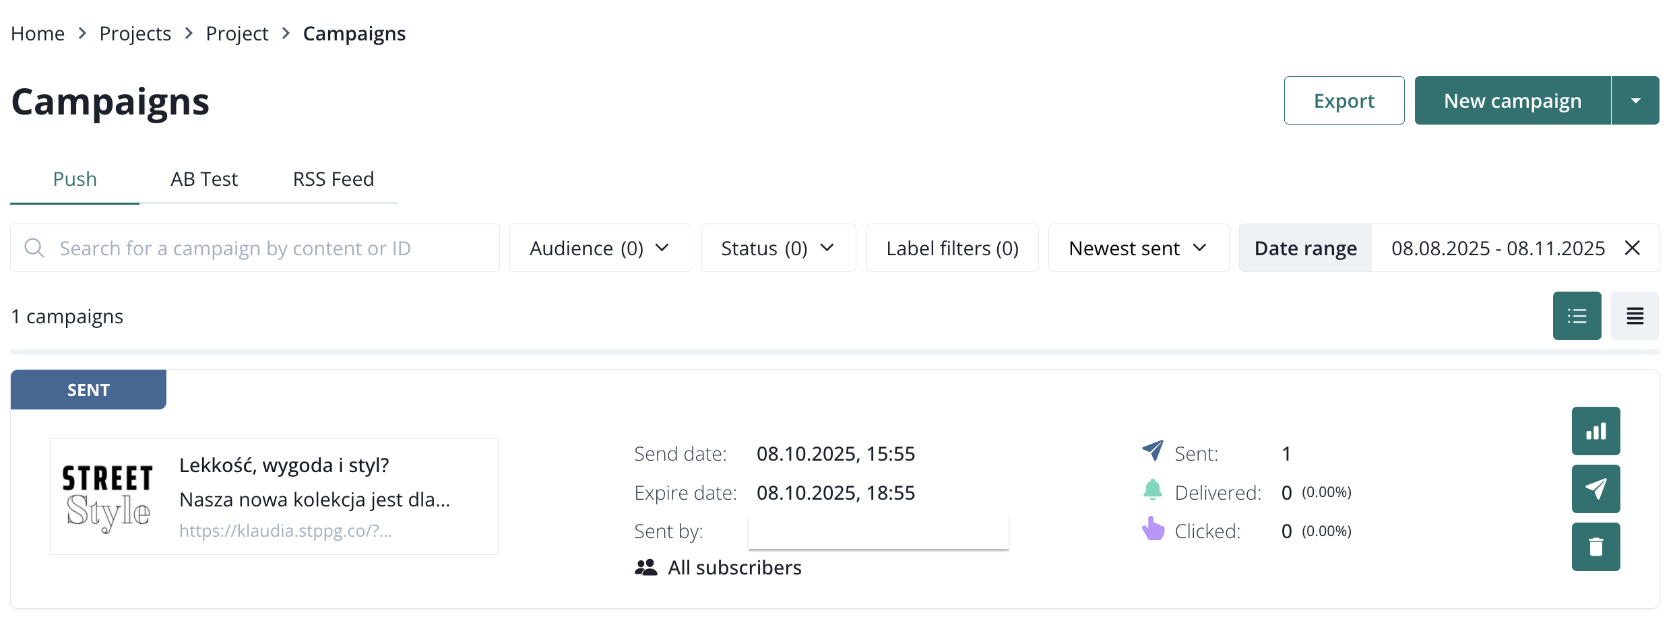Switch to the RSS Feed tab
1675x629 pixels.
click(x=334, y=179)
